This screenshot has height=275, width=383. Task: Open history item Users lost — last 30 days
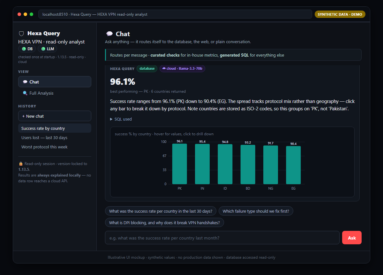point(55,137)
